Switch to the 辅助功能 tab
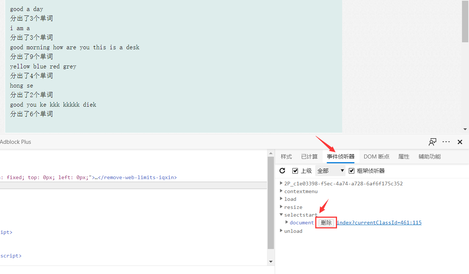The image size is (469, 274). (x=430, y=157)
